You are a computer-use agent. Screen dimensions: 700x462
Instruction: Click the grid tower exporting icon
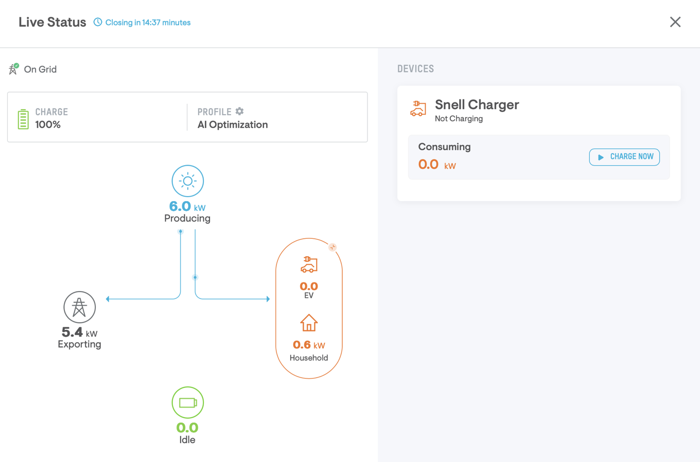coord(79,307)
